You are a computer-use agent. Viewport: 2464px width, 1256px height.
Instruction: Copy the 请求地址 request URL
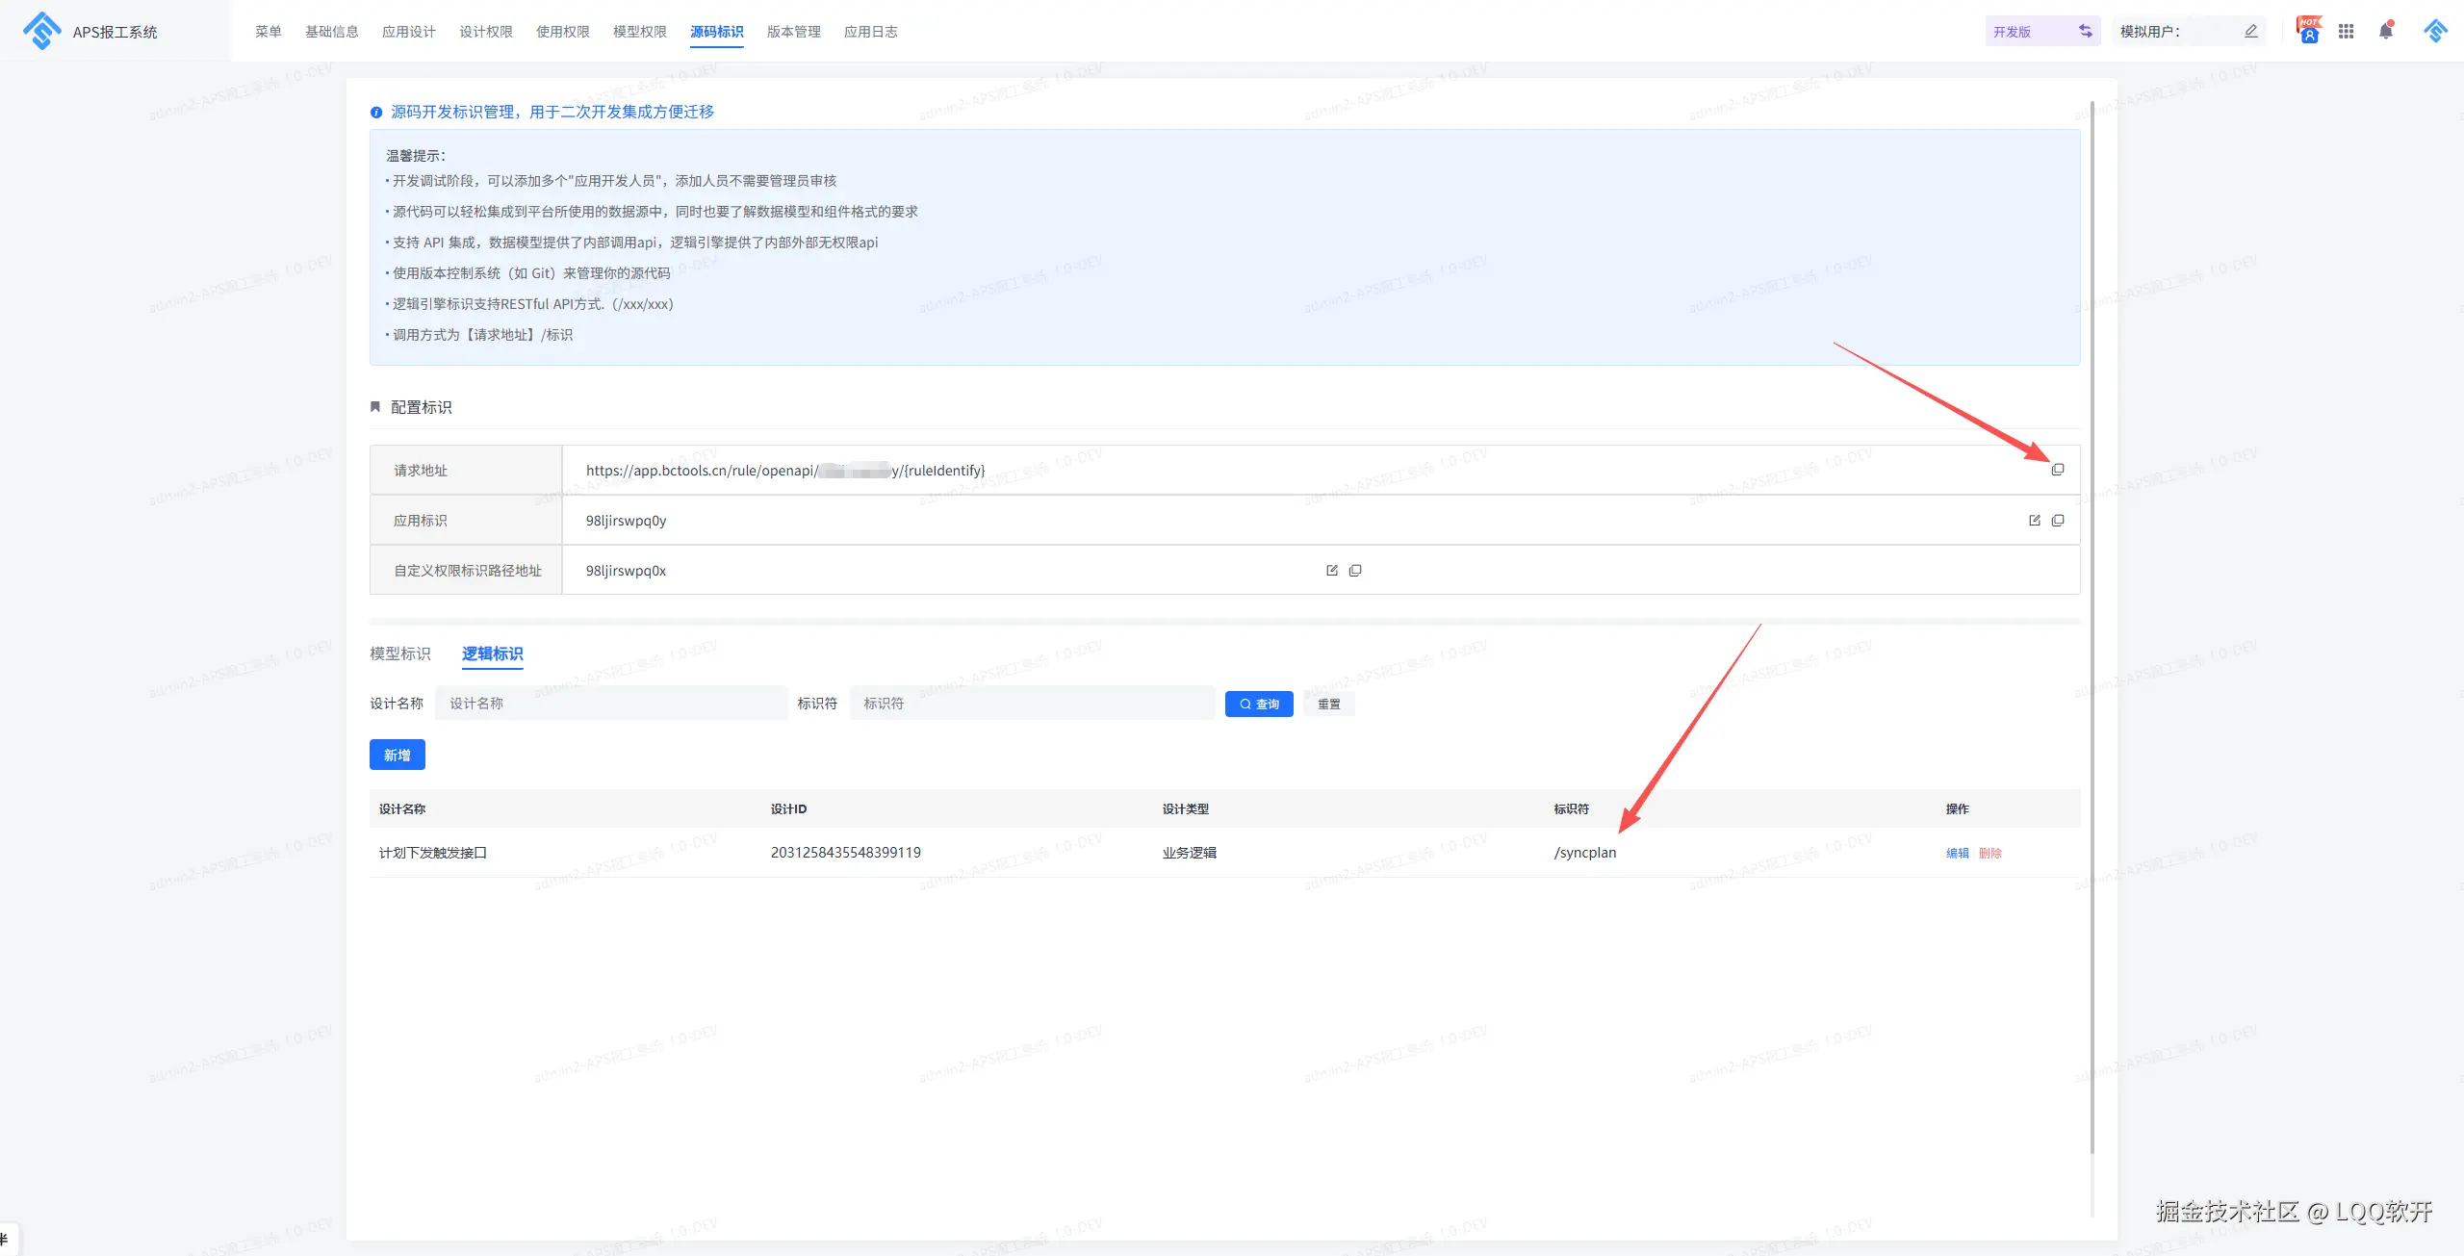(x=2057, y=470)
